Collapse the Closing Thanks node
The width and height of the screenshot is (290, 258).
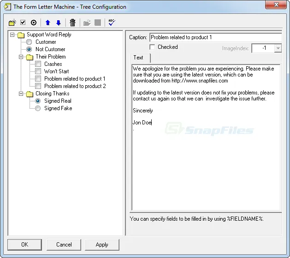pos(21,94)
